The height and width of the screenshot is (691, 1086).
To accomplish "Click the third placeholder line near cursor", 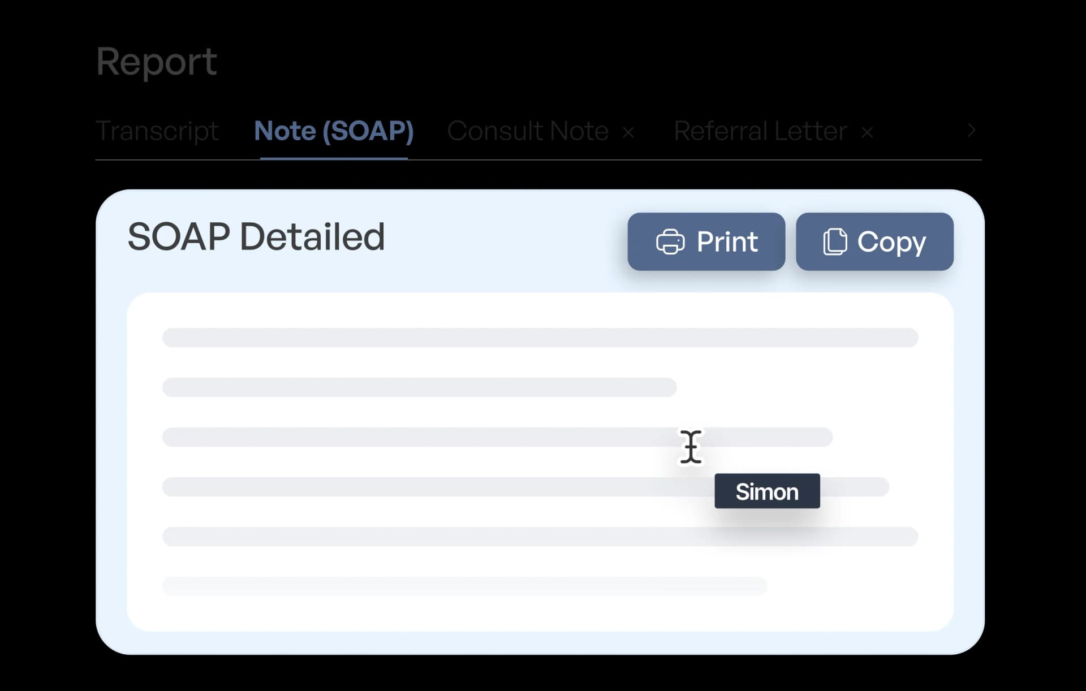I will point(497,437).
